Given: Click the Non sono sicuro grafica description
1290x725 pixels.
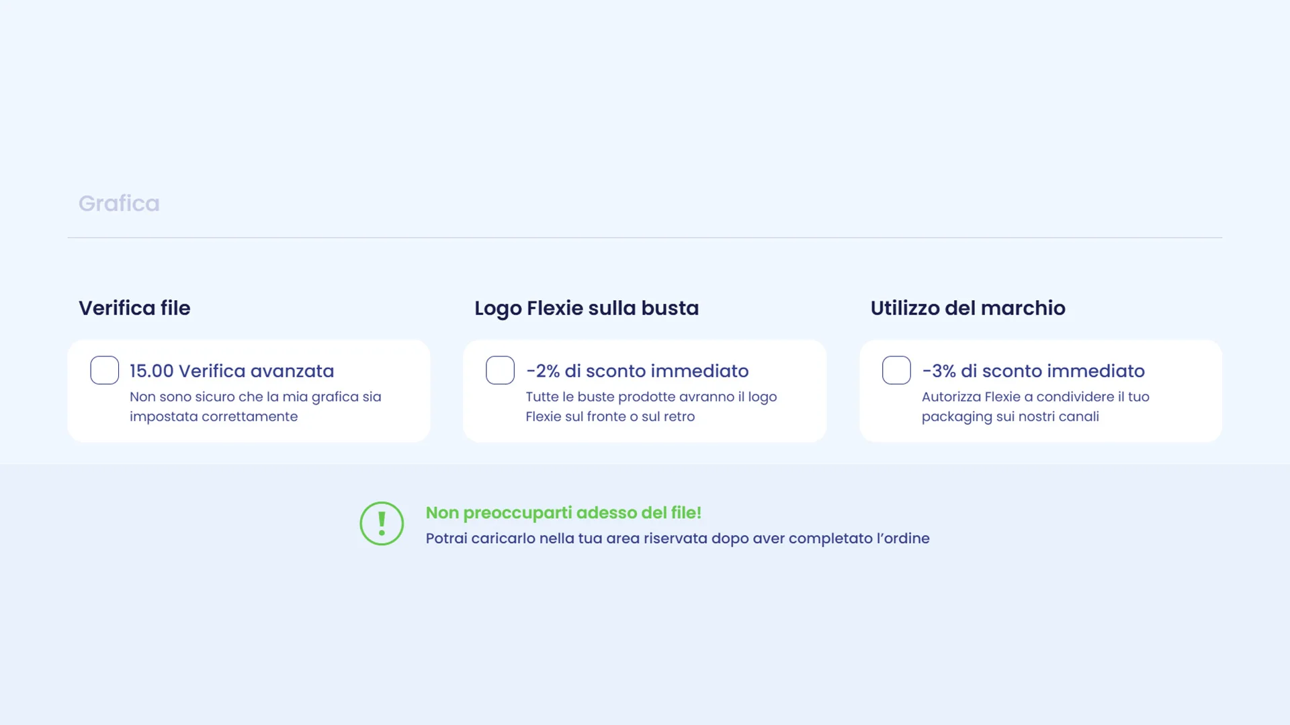Looking at the screenshot, I should click(x=255, y=406).
